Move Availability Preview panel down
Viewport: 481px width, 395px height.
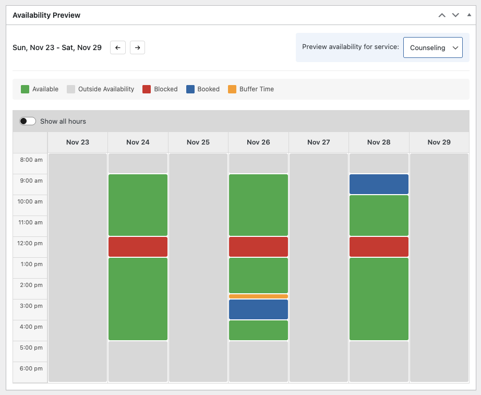455,15
